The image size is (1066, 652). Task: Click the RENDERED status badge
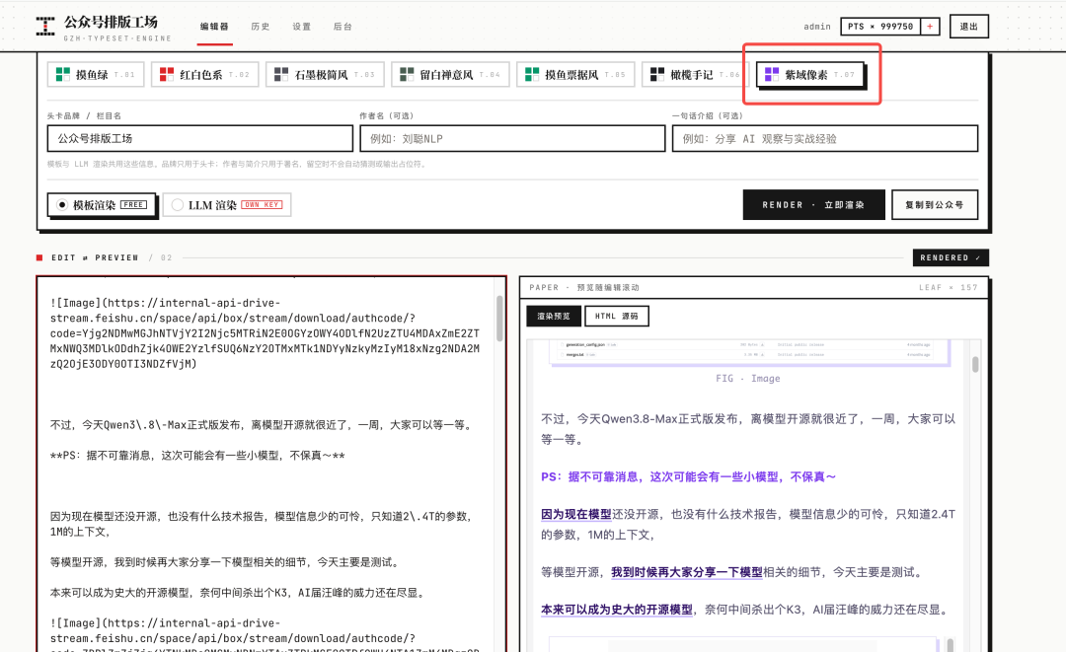coord(951,257)
